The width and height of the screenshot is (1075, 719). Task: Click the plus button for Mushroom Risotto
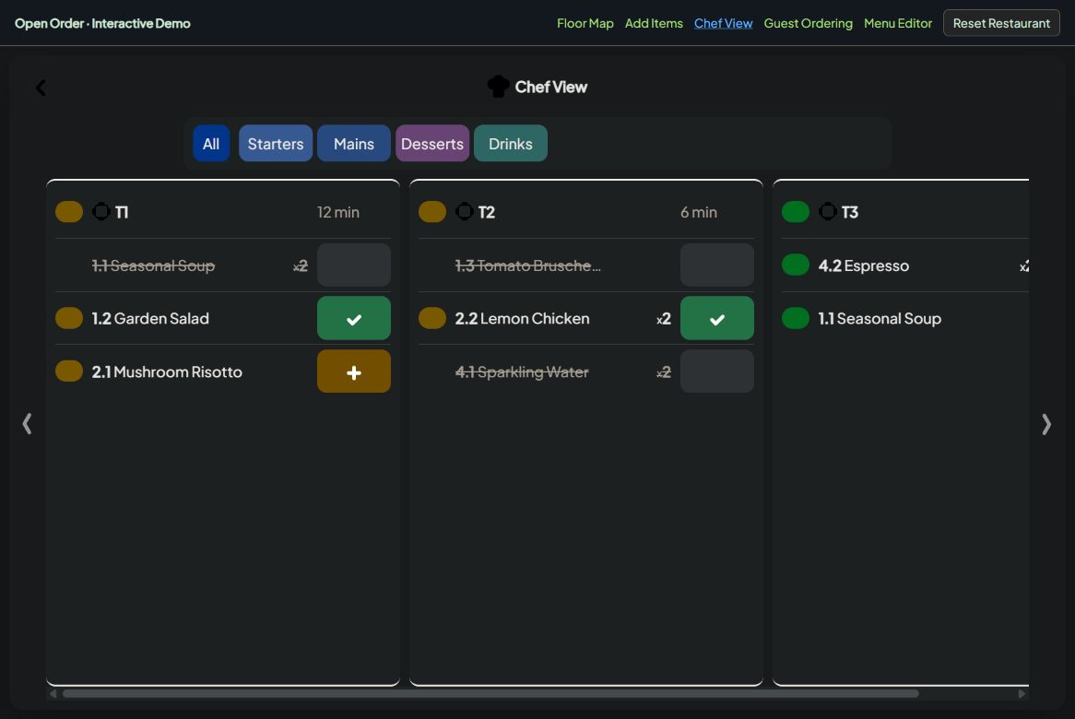click(354, 371)
